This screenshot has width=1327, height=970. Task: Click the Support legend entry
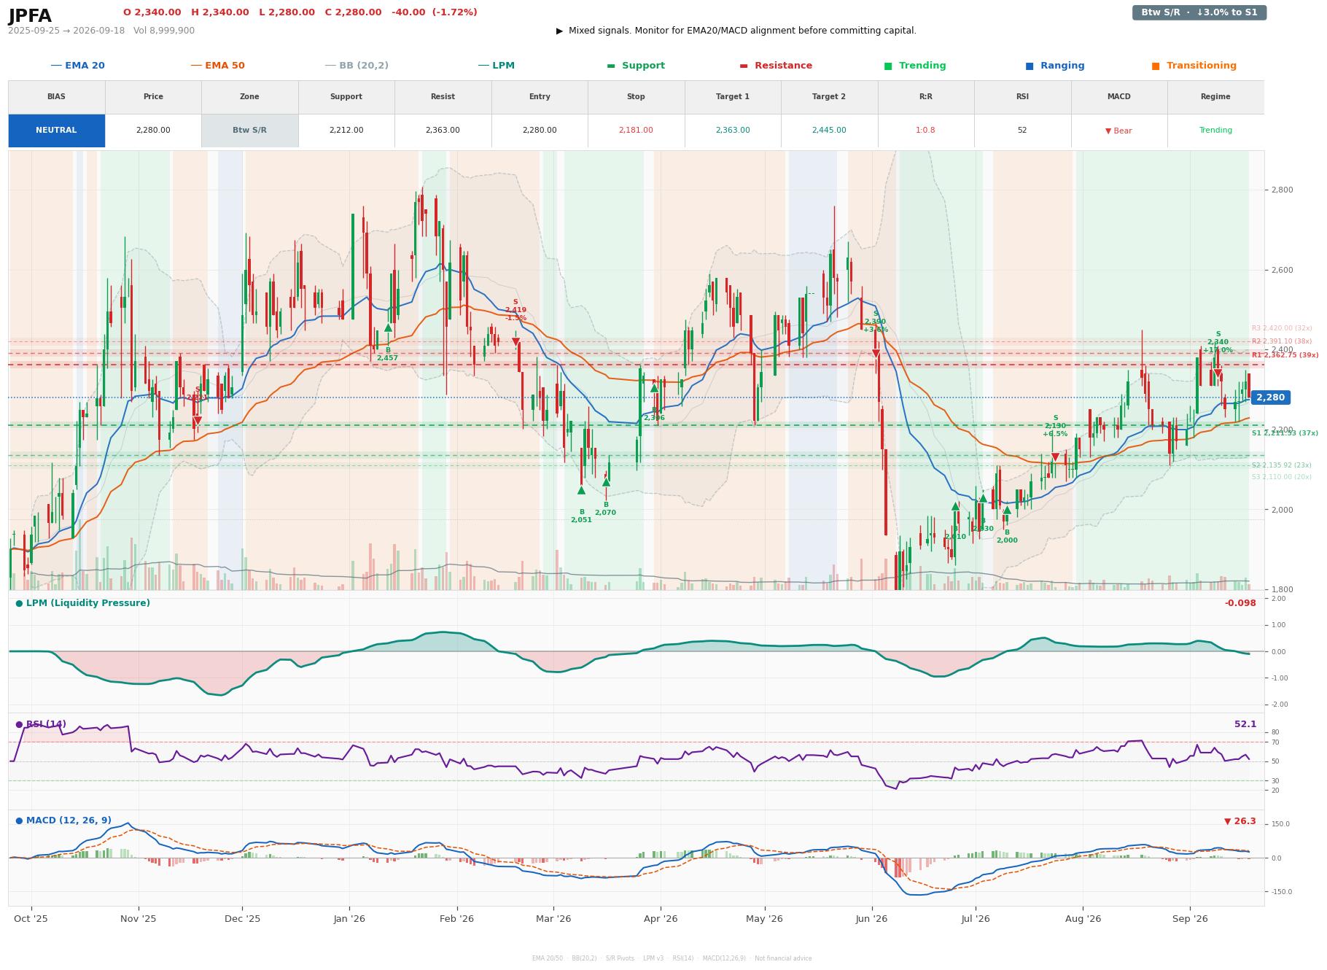tap(636, 66)
